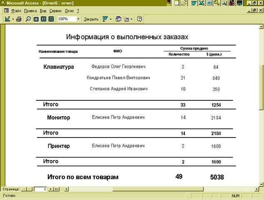Open the Help question-mark icon
The image size is (264, 200).
(x=139, y=19)
